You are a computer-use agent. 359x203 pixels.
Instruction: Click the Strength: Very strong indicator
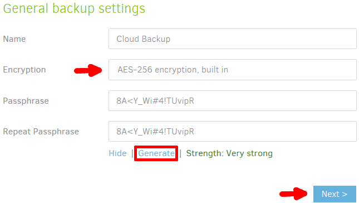229,153
